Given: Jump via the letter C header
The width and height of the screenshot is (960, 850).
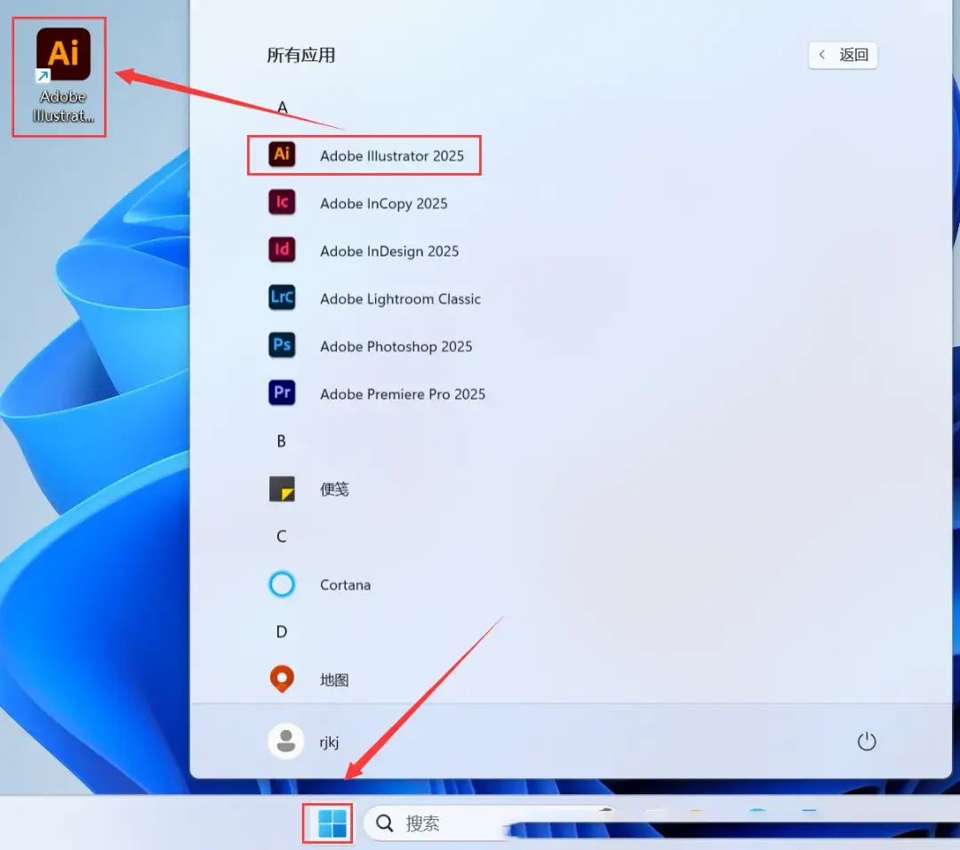Looking at the screenshot, I should (282, 536).
